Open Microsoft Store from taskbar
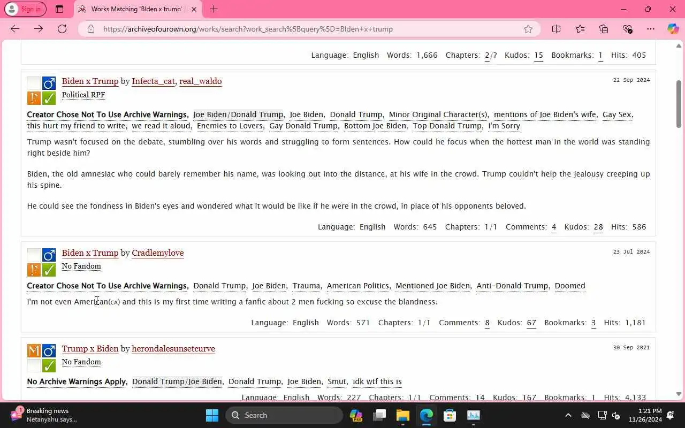 (450, 415)
